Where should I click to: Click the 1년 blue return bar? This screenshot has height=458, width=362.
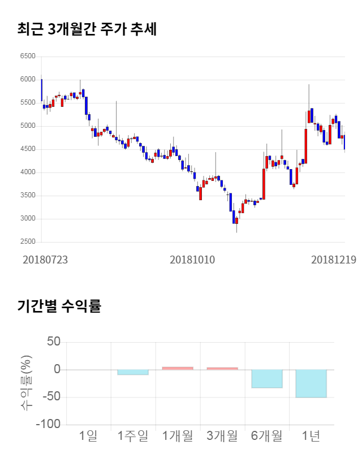coord(311,383)
